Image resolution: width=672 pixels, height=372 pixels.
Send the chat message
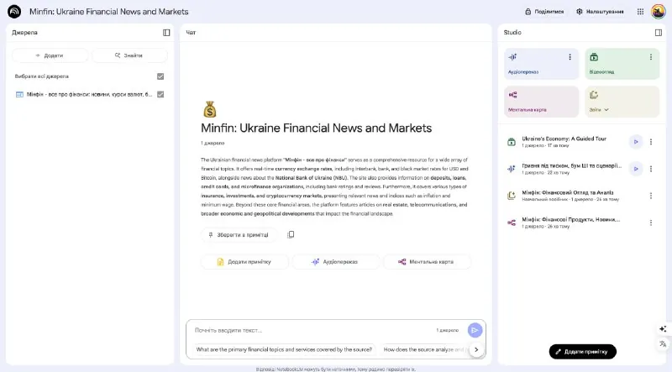[x=475, y=330]
